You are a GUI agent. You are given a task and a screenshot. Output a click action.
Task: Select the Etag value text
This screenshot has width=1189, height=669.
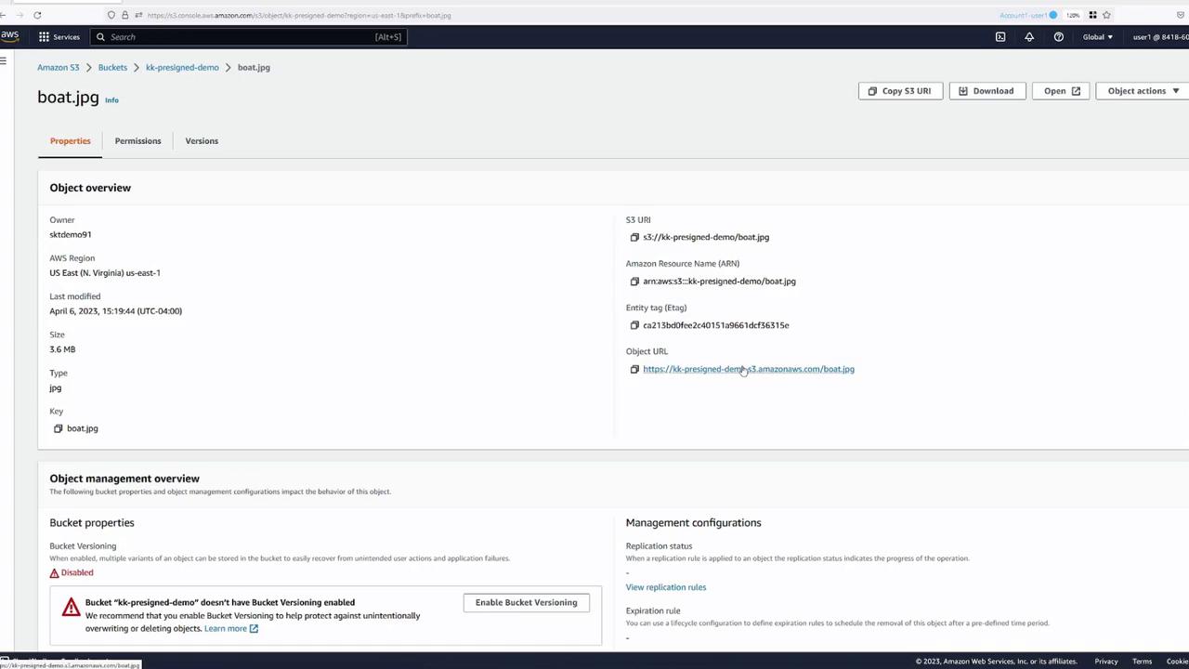716,325
